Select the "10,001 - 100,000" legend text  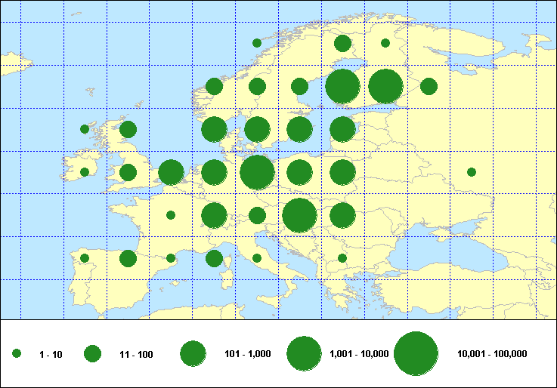pos(492,354)
